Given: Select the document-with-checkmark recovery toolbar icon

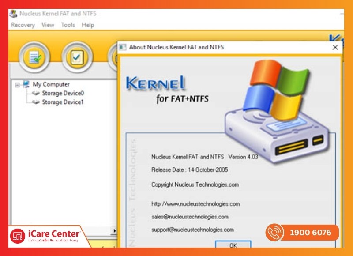Looking at the screenshot, I should 35,57.
